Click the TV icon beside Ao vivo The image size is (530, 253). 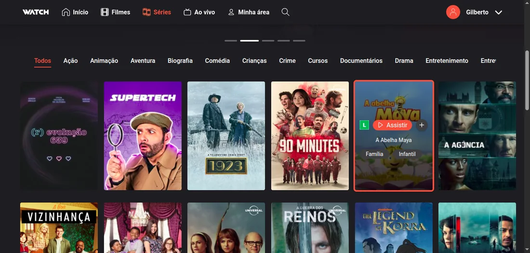coord(187,12)
